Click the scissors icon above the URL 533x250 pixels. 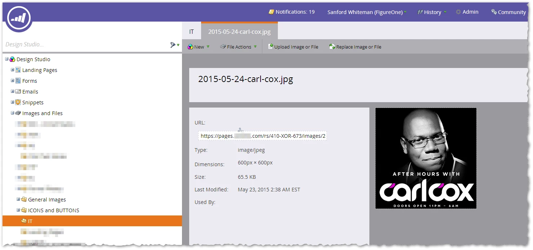pos(241,129)
